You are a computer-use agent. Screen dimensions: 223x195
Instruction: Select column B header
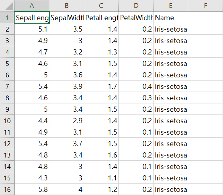(67, 6)
